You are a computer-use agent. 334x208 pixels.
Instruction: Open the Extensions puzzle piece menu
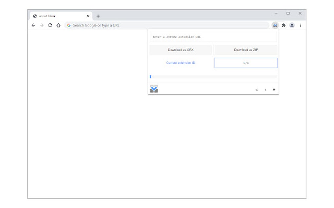coord(284,25)
